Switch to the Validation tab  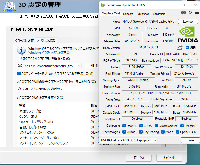pyautogui.click(x=159, y=14)
